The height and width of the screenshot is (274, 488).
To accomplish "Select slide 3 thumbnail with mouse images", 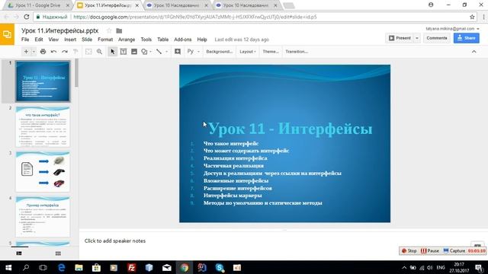I will 43,171.
